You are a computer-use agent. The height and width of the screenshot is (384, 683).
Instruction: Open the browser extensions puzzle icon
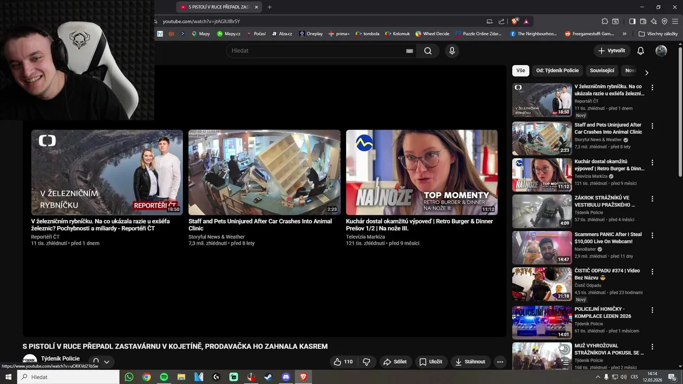pos(605,21)
